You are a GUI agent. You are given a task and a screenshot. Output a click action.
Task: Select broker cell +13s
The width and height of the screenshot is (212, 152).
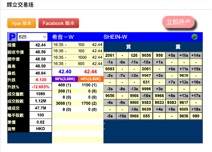(x=184, y=96)
